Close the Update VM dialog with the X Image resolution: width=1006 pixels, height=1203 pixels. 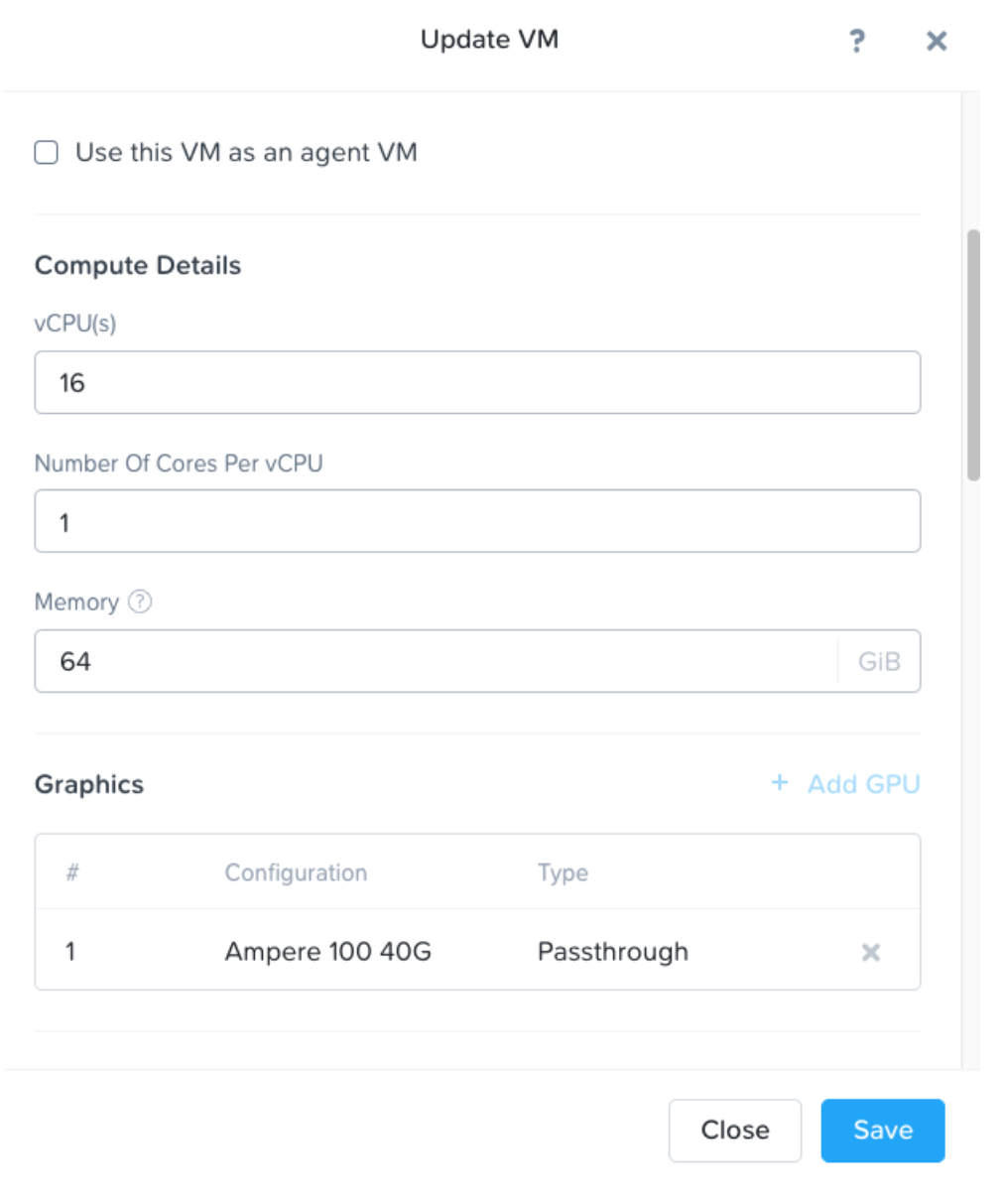[x=936, y=41]
